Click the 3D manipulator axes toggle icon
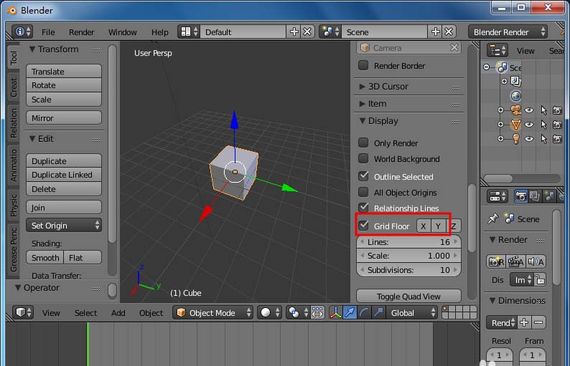This screenshot has height=366, width=570. point(335,313)
